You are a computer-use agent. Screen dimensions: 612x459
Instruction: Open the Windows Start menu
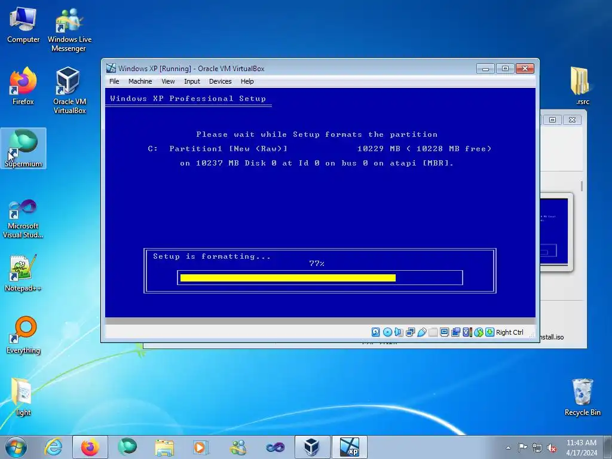(x=16, y=447)
